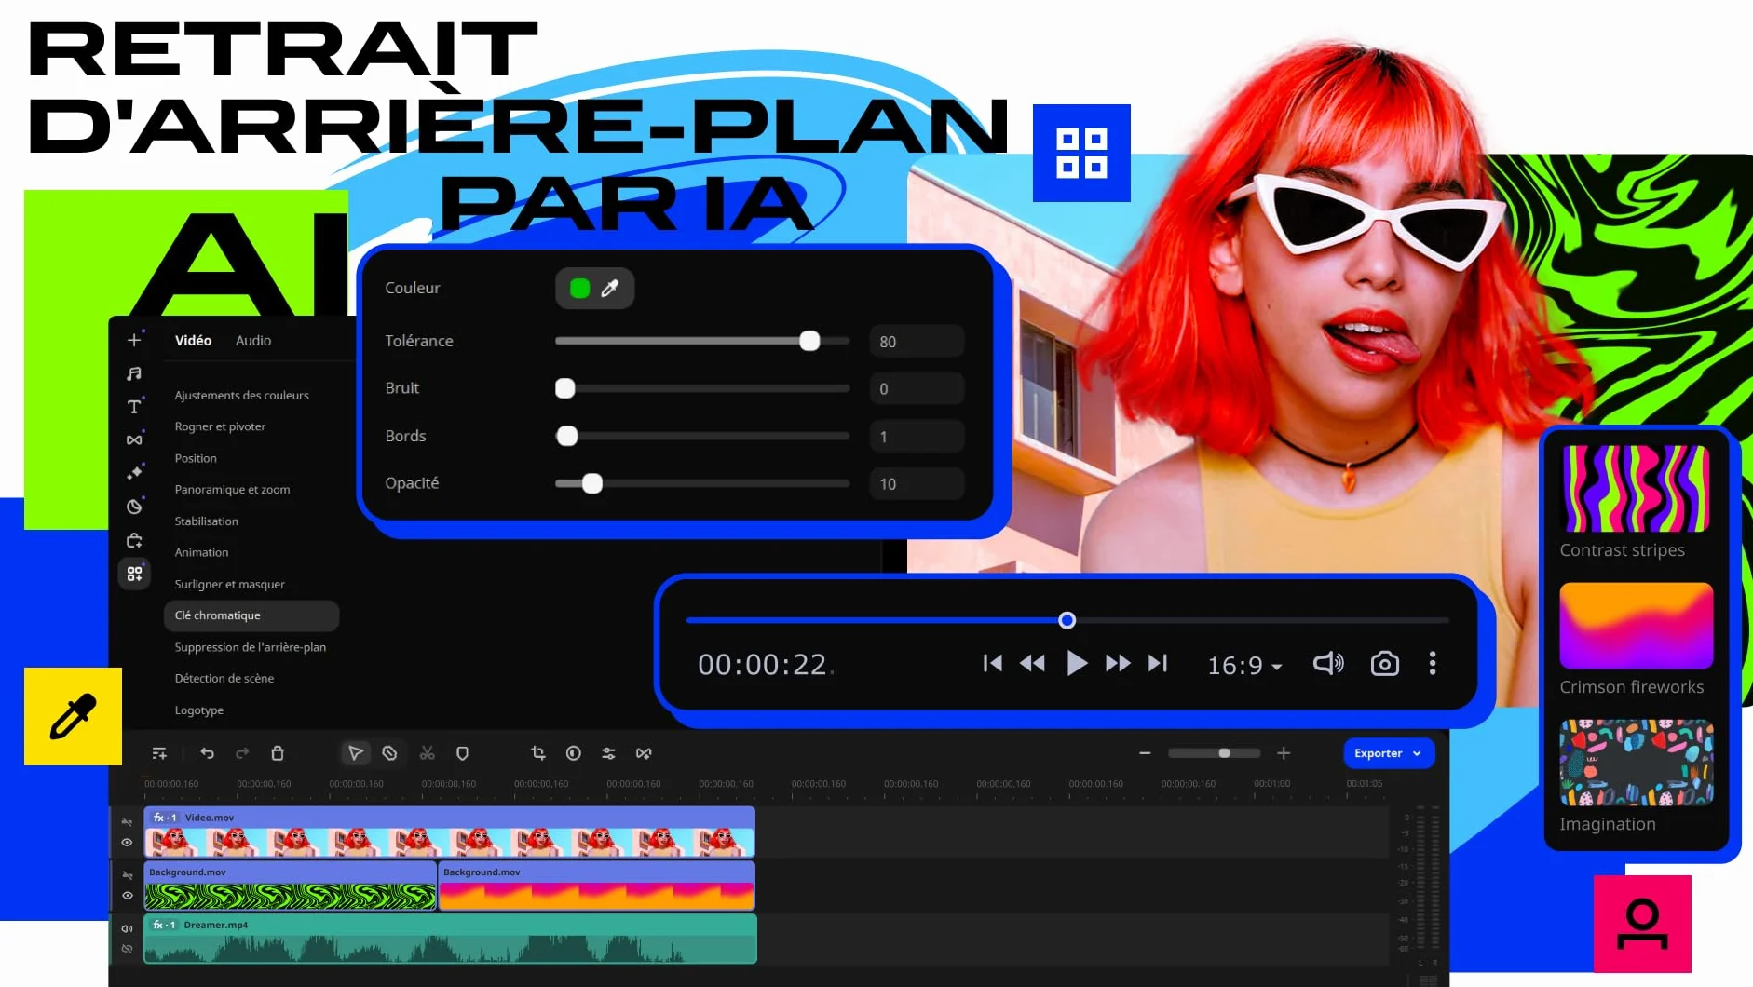Viewport: 1753px width, 987px height.
Task: Add a marker with the shield icon
Action: [x=462, y=753]
